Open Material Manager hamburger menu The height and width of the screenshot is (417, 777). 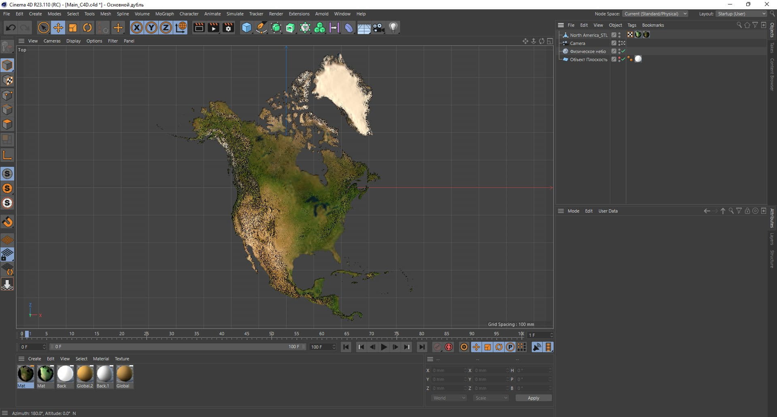(x=21, y=359)
